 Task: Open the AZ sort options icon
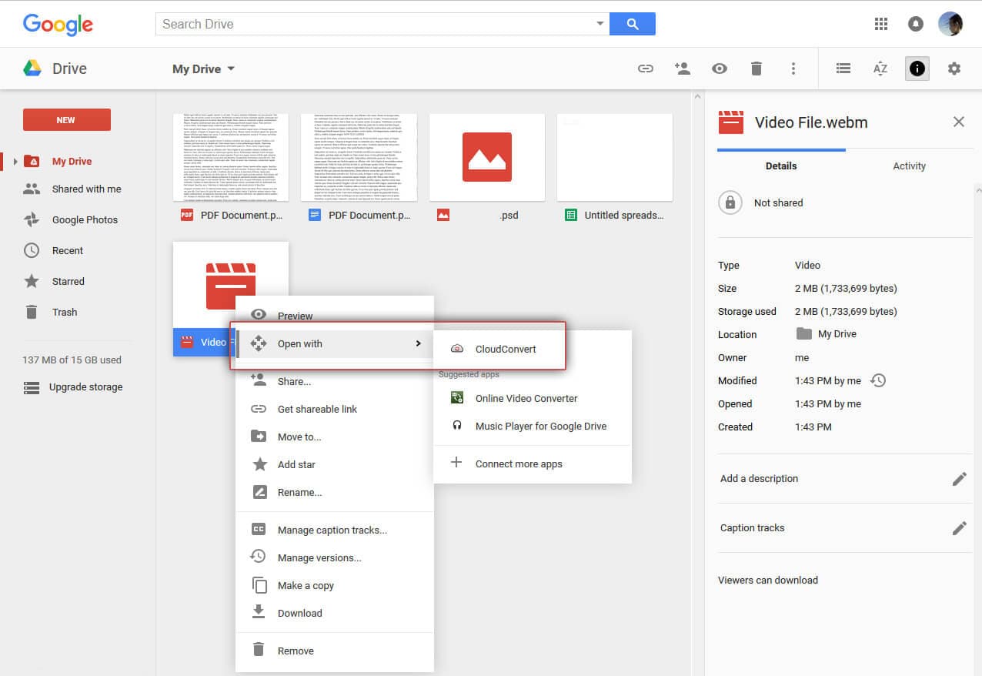[880, 69]
